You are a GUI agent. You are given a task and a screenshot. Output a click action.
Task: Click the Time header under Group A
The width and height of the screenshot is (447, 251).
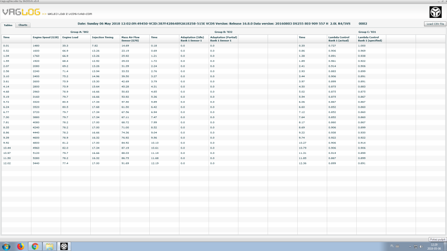(x=6, y=37)
